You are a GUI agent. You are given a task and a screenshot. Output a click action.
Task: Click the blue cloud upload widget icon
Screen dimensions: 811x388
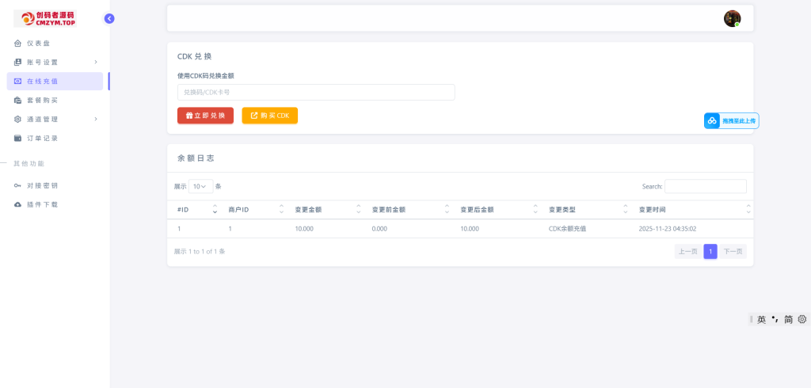[x=712, y=121]
